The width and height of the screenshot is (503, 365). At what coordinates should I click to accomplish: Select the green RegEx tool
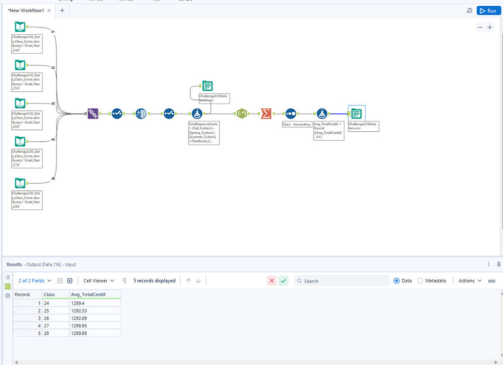point(242,113)
